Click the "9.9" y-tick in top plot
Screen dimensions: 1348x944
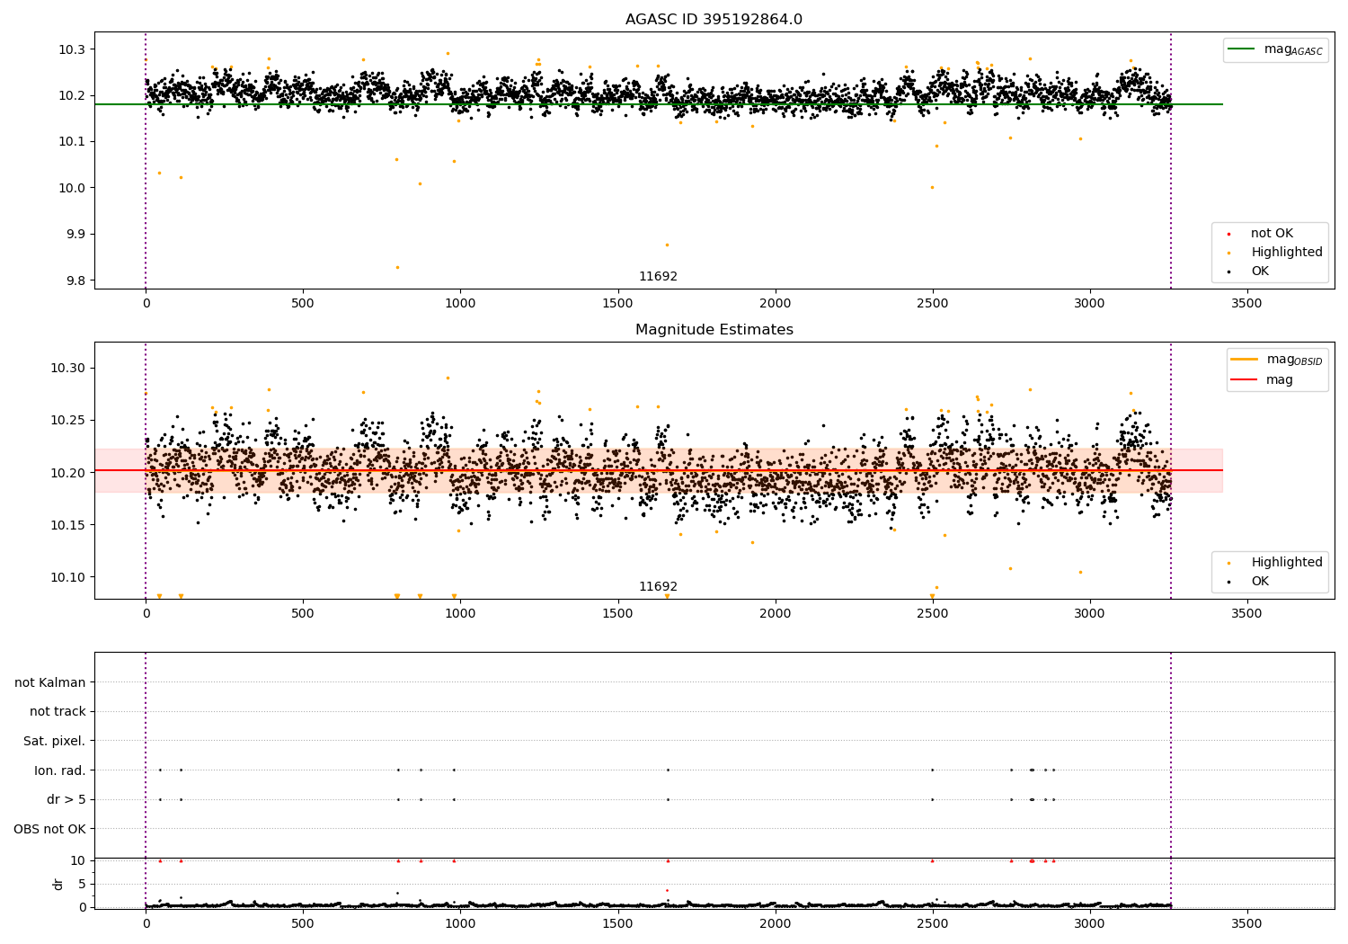tap(75, 235)
